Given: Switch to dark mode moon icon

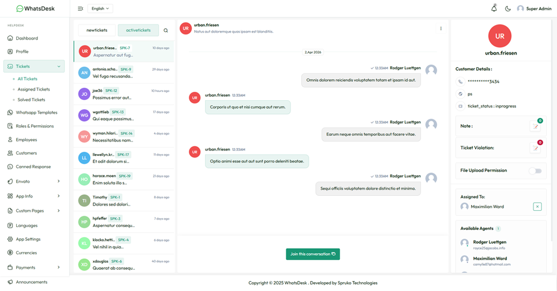Looking at the screenshot, I should [507, 8].
